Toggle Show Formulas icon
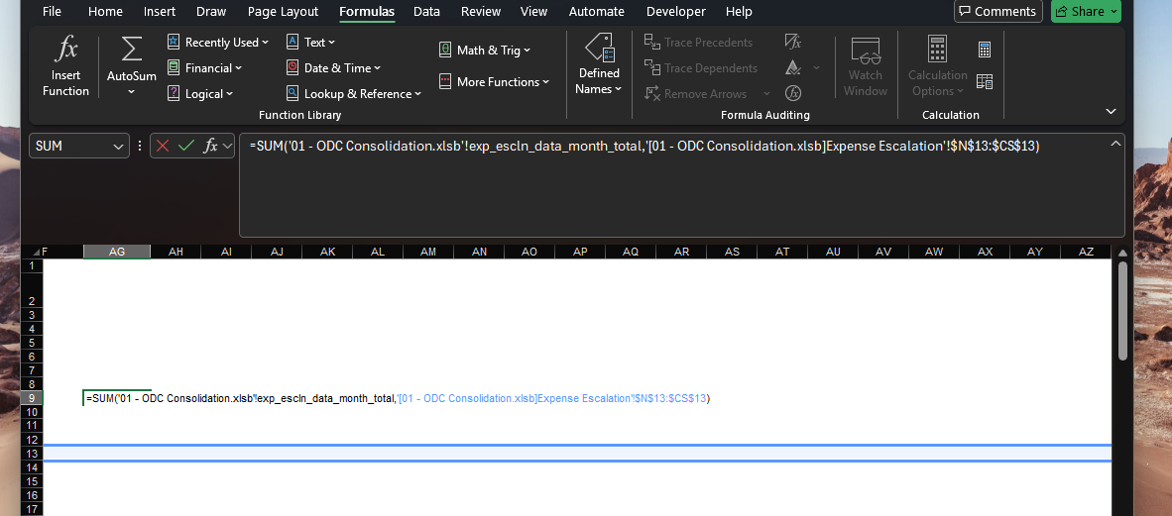The image size is (1172, 516). (x=793, y=42)
